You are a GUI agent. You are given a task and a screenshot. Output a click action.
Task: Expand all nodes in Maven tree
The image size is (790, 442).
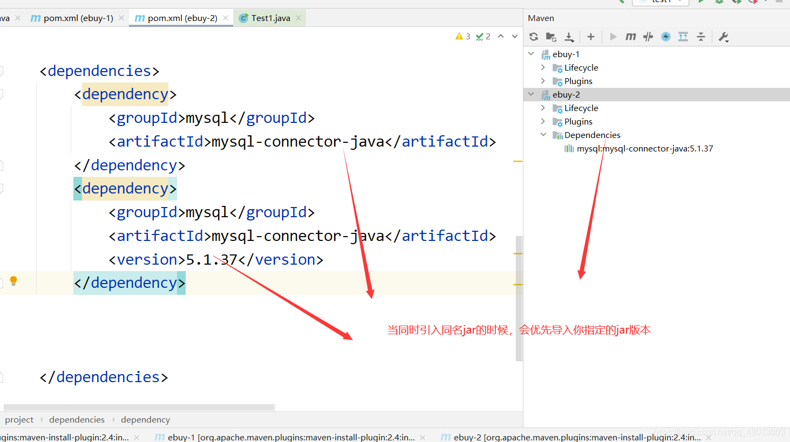[x=683, y=37]
